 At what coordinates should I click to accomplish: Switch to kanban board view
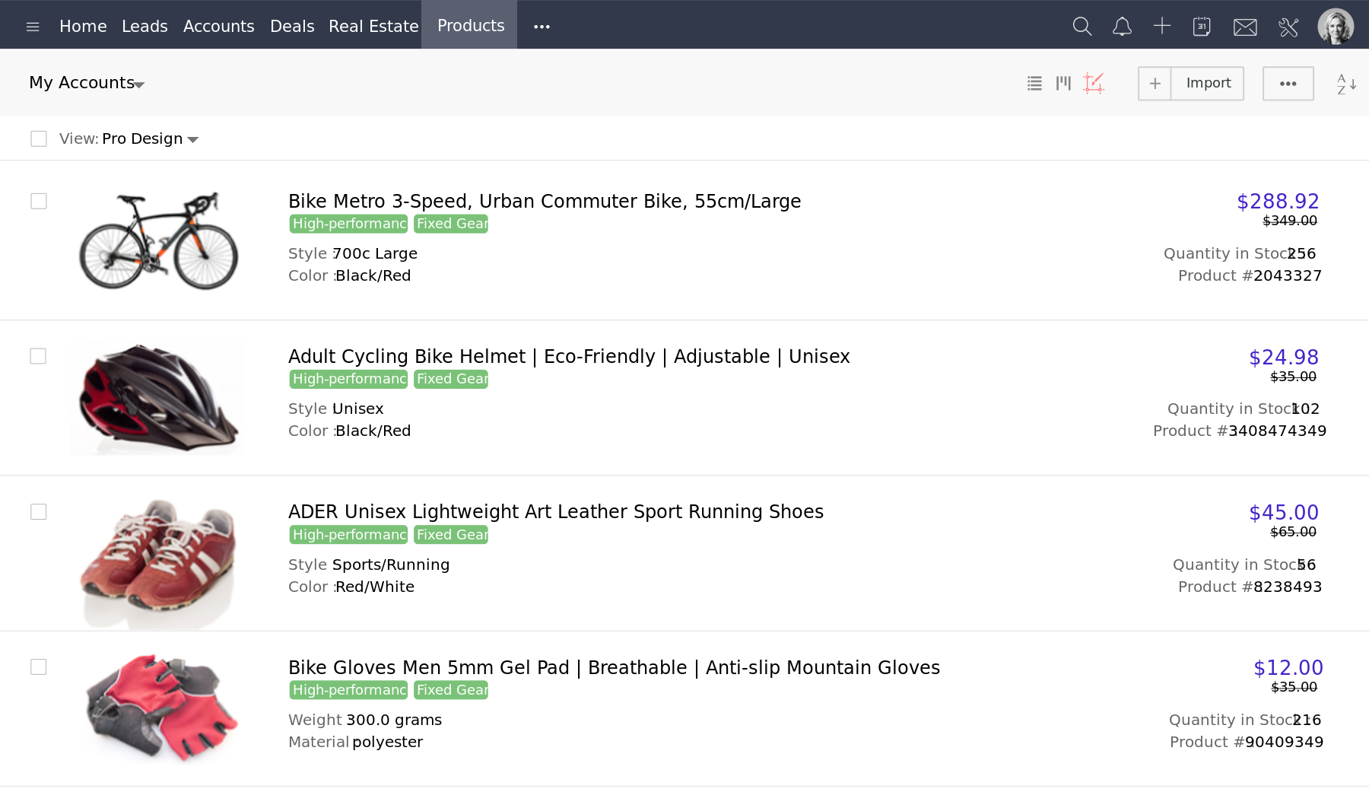1062,83
